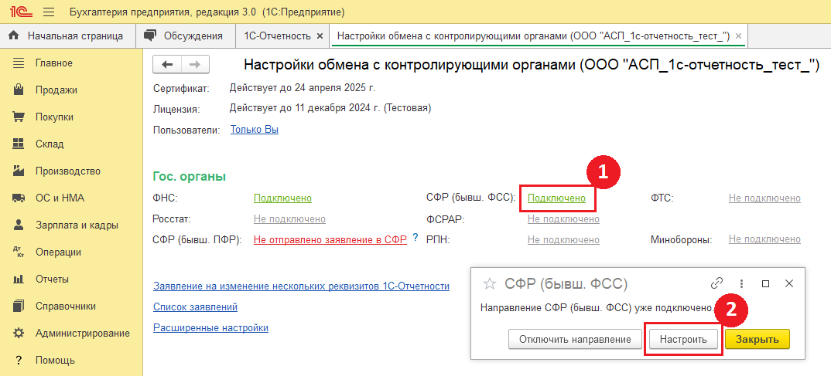Open the Список заявлений link
831x376 pixels.
point(195,307)
